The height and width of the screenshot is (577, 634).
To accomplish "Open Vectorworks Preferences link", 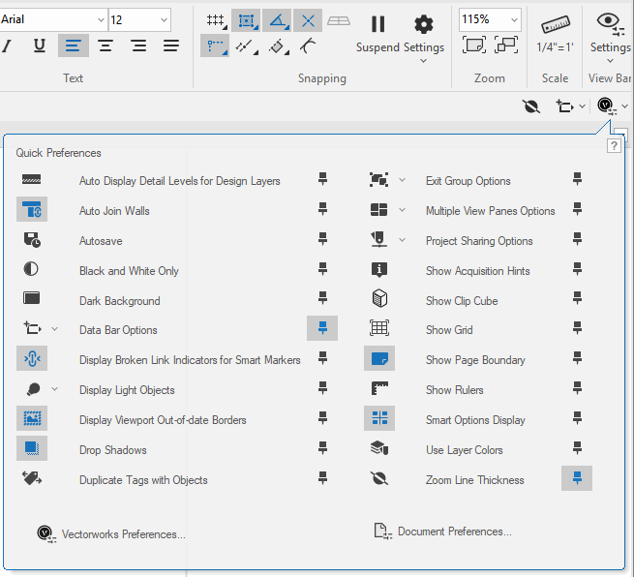I will [111, 534].
